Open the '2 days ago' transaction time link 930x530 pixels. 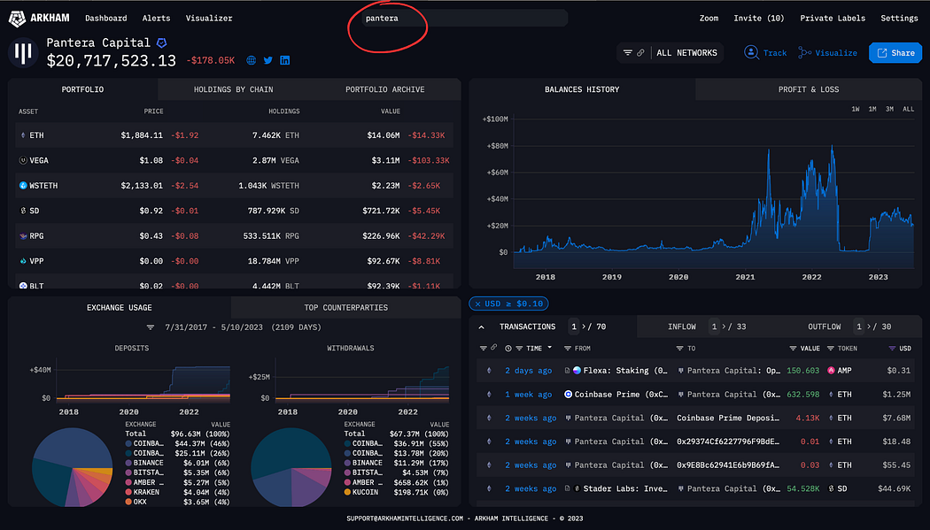click(529, 370)
